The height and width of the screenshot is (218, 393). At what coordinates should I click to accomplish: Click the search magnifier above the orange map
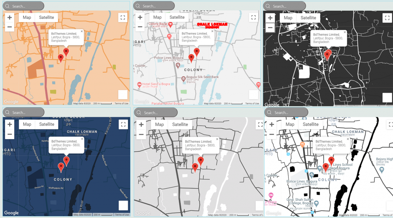7,6
